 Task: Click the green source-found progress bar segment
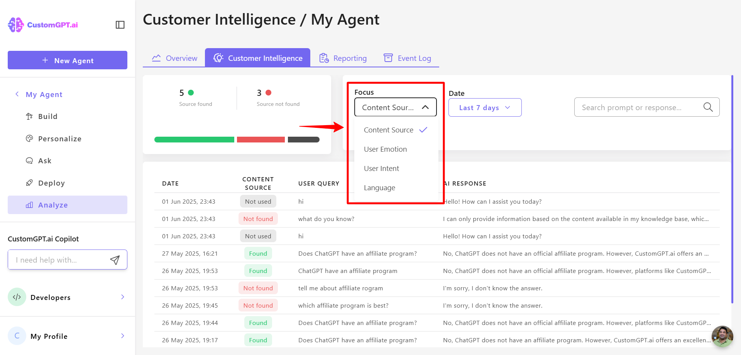(x=194, y=140)
